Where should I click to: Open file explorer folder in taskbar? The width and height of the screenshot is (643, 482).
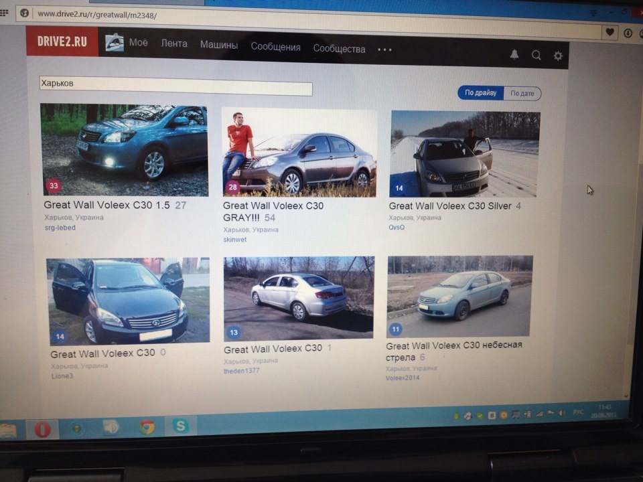pos(7,430)
